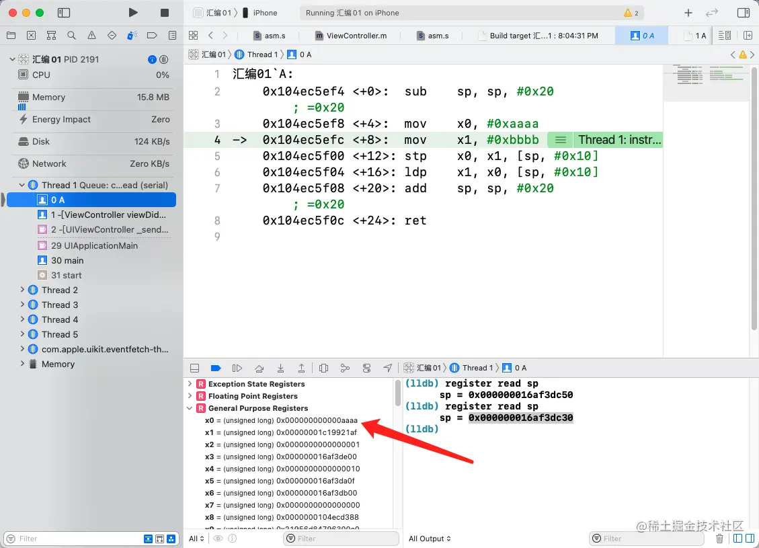Open the code review arrows button
The height and width of the screenshot is (548, 759).
[711, 13]
